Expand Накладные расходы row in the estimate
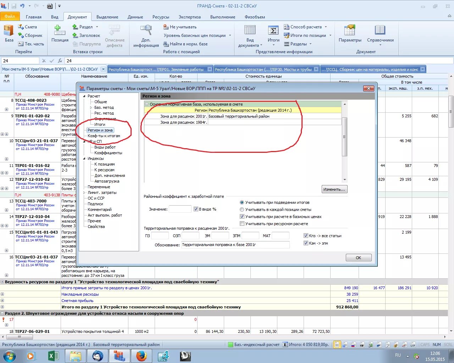The height and width of the screenshot is (363, 454). point(2,294)
